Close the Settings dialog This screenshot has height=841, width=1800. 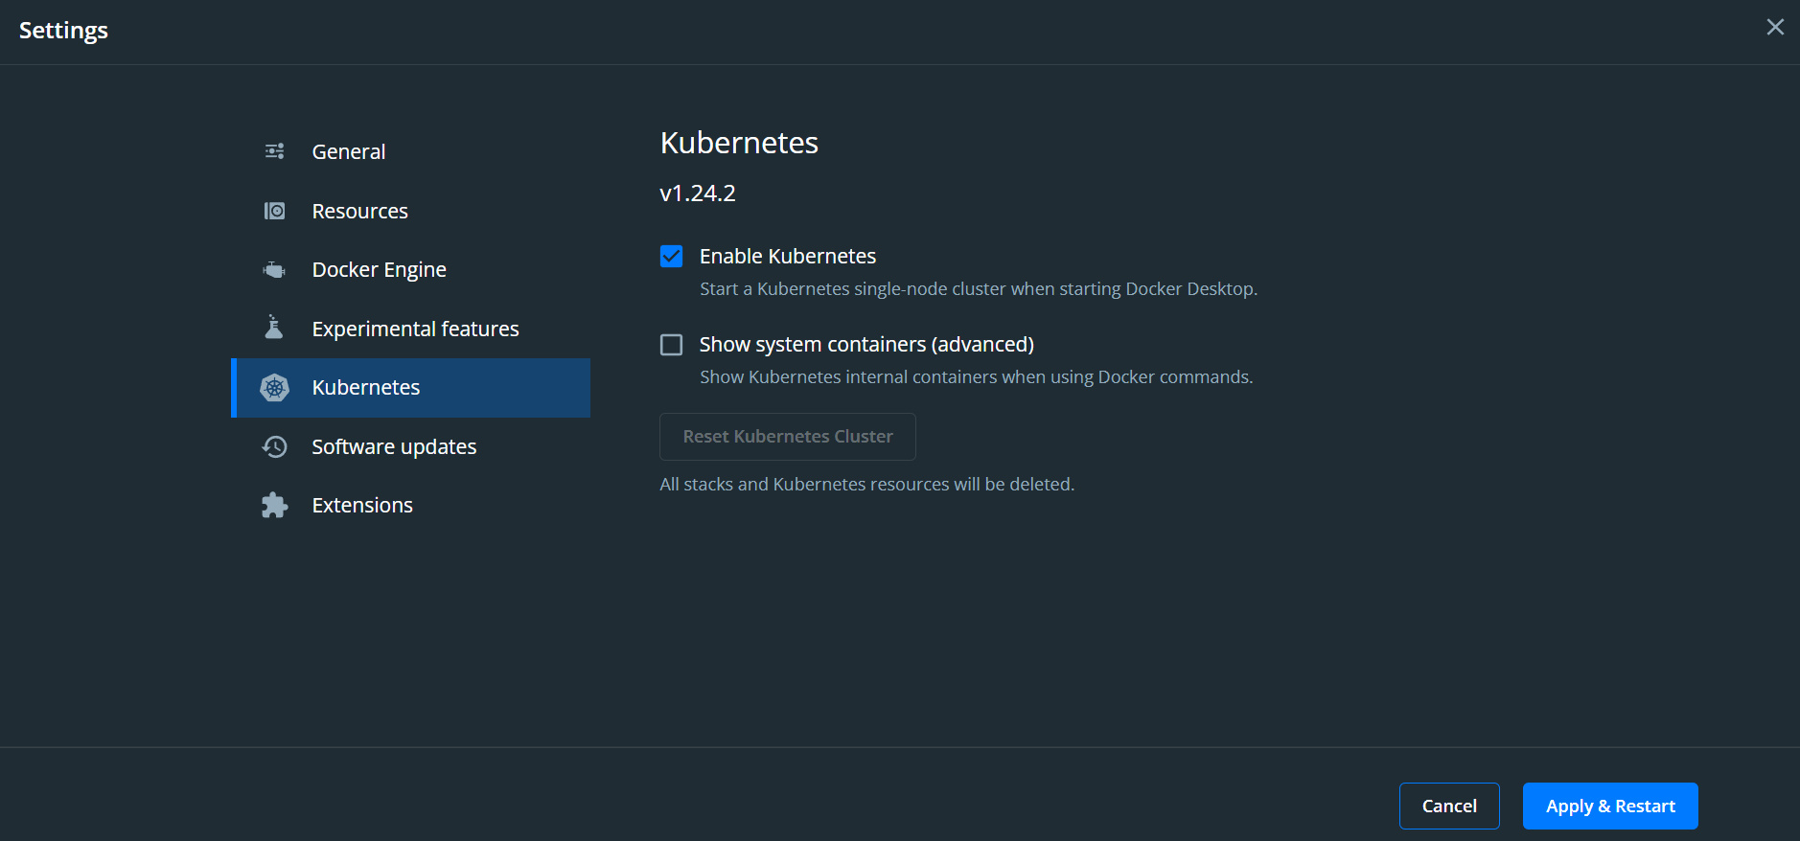coord(1775,27)
